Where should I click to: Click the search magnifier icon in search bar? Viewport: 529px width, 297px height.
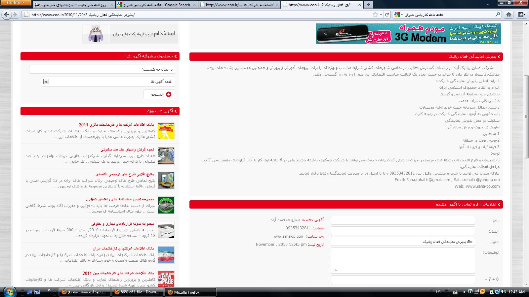coord(498,15)
